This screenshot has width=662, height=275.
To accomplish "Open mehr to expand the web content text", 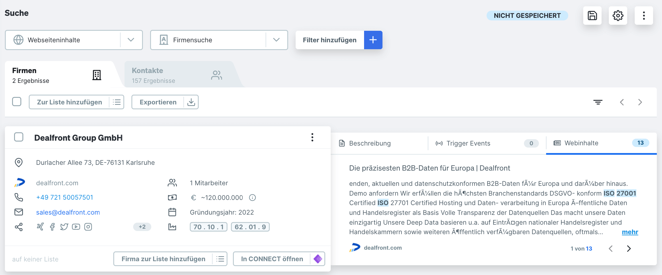I will [630, 232].
